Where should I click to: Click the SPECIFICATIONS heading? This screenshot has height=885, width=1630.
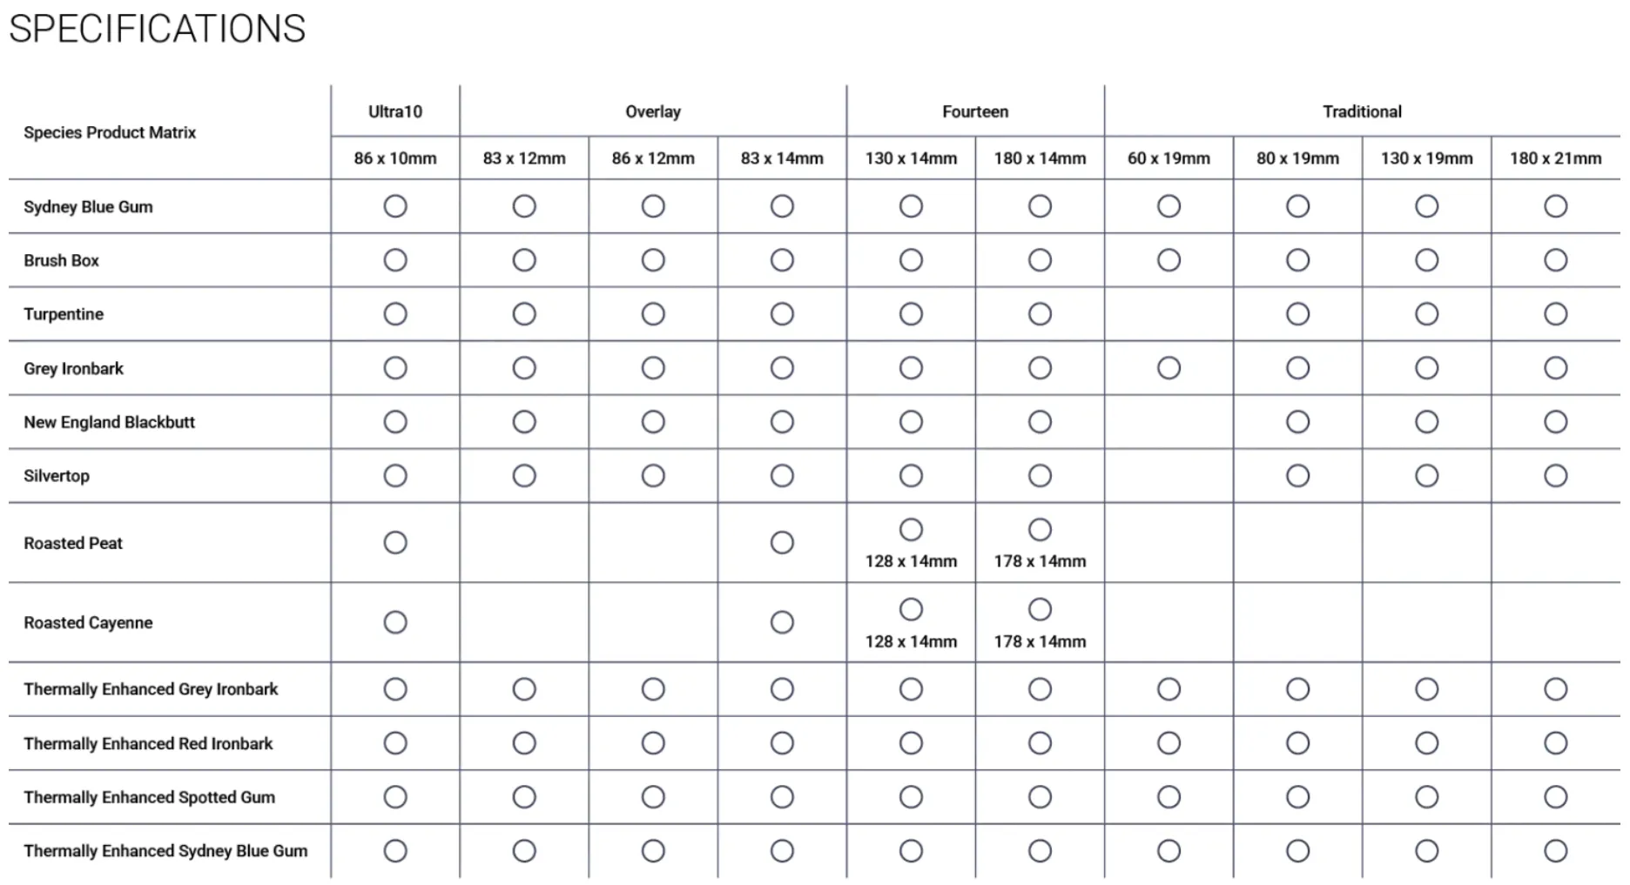tap(158, 29)
